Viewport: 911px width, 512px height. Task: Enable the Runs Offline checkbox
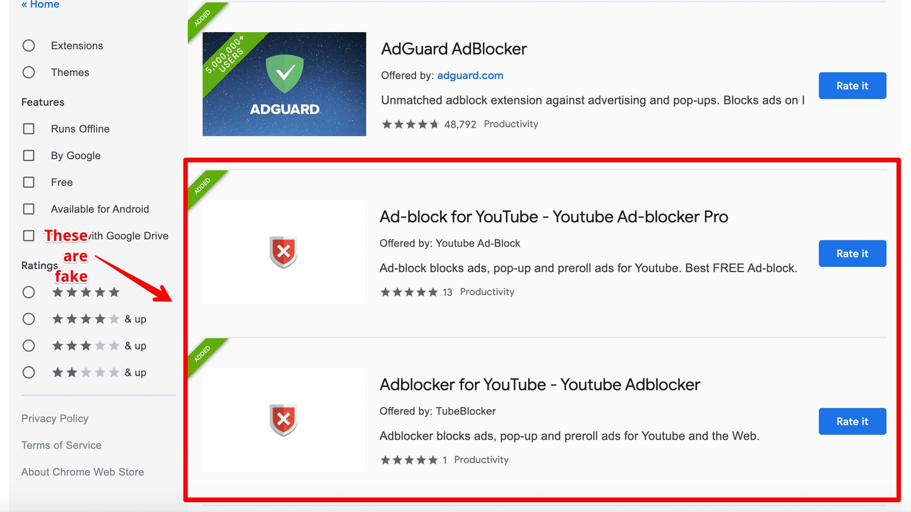point(29,129)
